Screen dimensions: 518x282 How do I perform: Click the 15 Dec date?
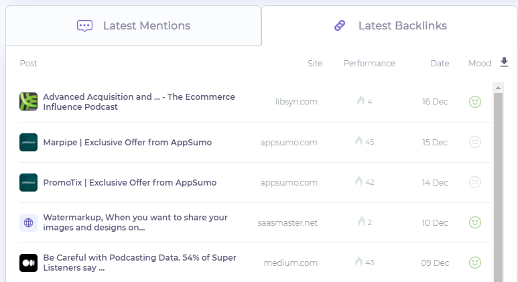click(435, 142)
